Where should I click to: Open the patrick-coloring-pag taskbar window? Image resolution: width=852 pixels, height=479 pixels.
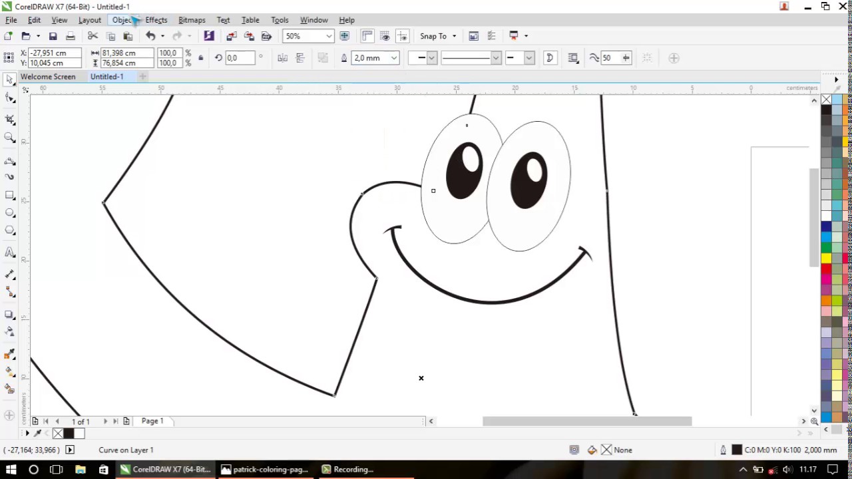click(x=265, y=470)
